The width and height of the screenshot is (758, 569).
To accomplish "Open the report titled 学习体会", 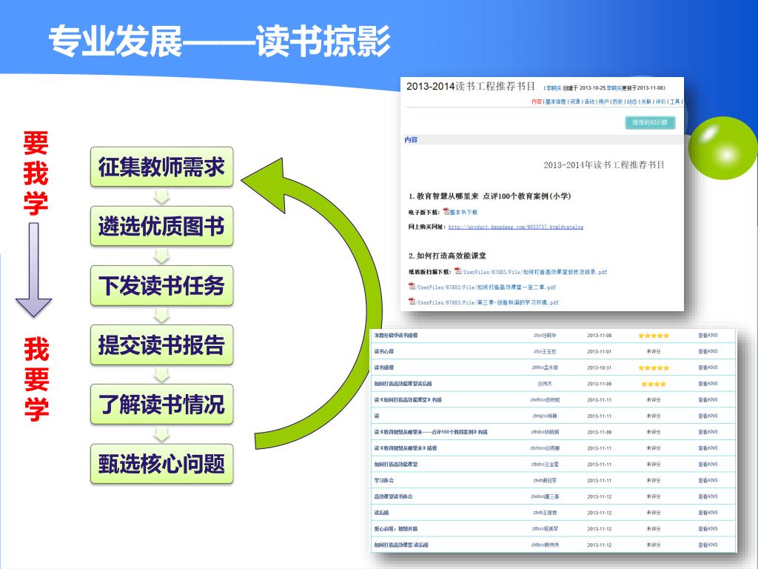I will [x=384, y=480].
